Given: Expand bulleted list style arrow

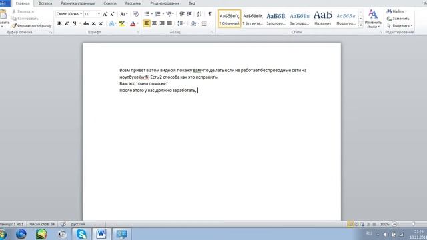Looking at the screenshot, I should point(151,14).
